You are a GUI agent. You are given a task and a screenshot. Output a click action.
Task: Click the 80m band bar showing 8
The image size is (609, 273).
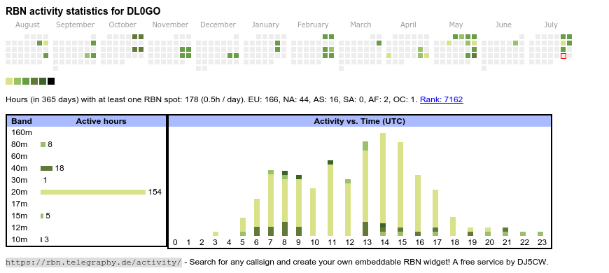point(43,144)
